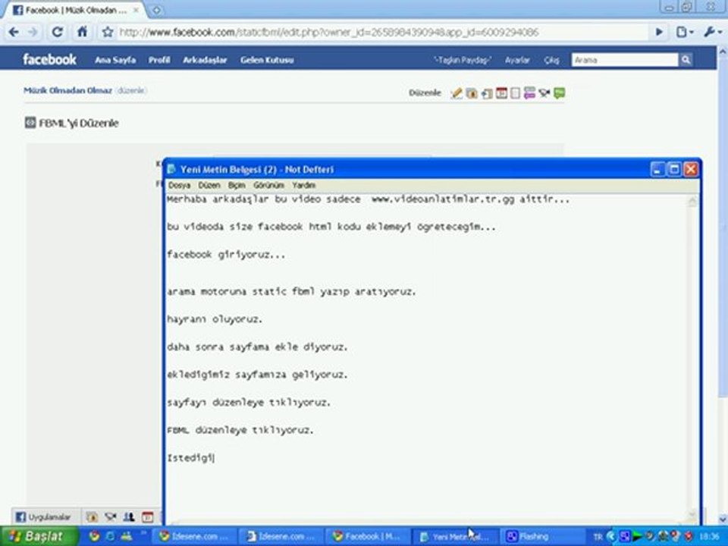Open the Chrome wrench settings menu
This screenshot has width=728, height=546.
point(713,32)
